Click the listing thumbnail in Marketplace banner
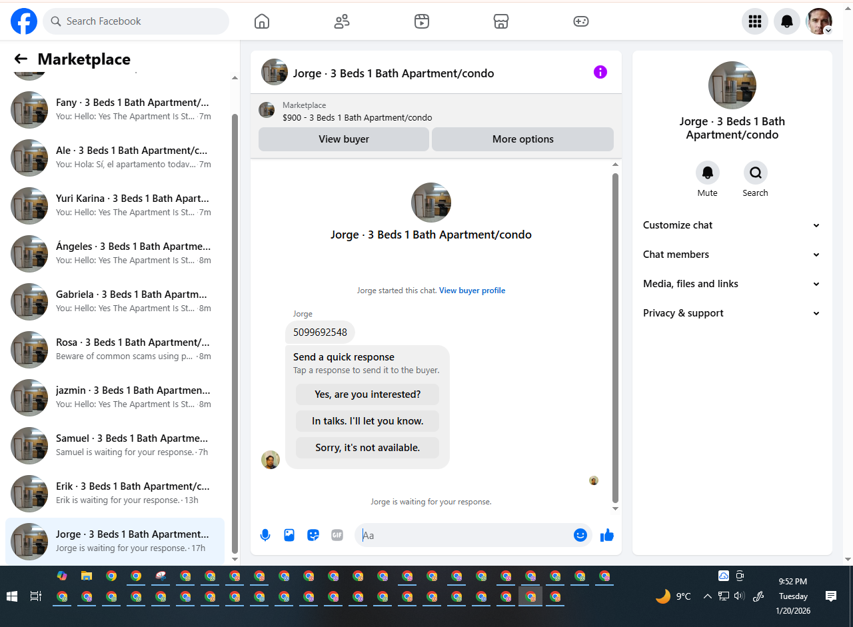 coord(267,111)
